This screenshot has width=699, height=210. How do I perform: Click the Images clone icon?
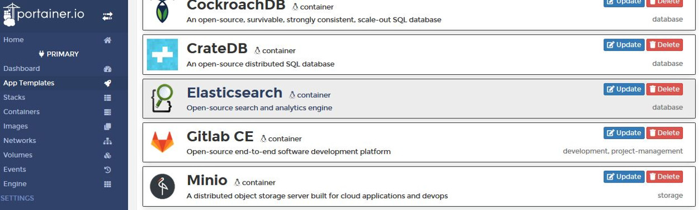click(x=107, y=126)
